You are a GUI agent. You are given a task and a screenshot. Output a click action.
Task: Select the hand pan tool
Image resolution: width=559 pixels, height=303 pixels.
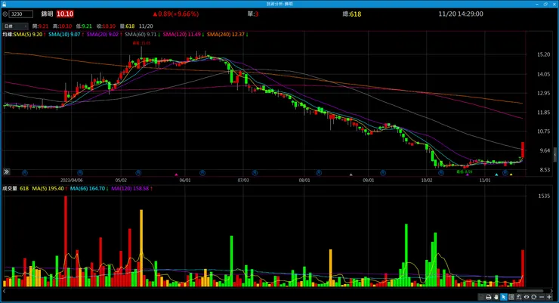(496, 297)
